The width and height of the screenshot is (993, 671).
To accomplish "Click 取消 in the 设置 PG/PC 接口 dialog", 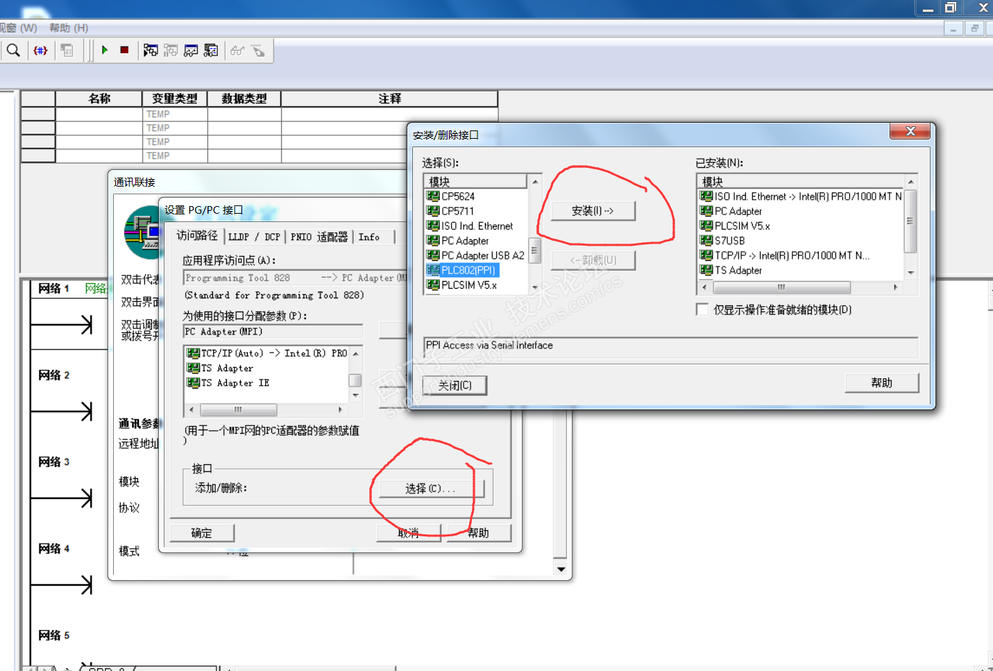I will (x=409, y=533).
